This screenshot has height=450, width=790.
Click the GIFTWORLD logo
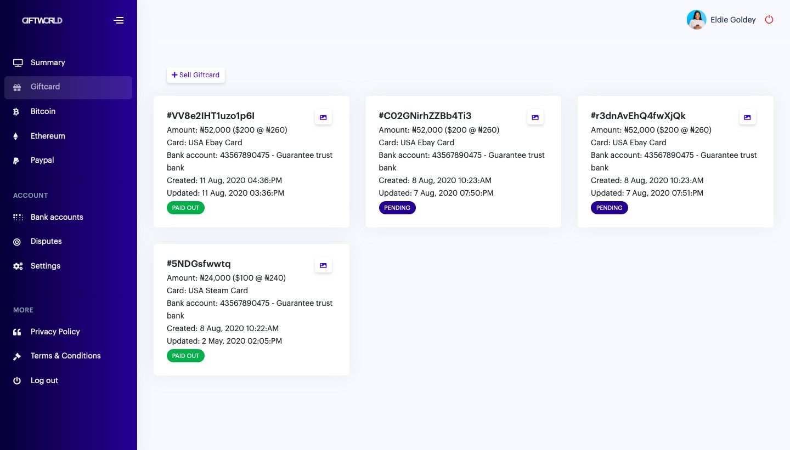point(42,20)
